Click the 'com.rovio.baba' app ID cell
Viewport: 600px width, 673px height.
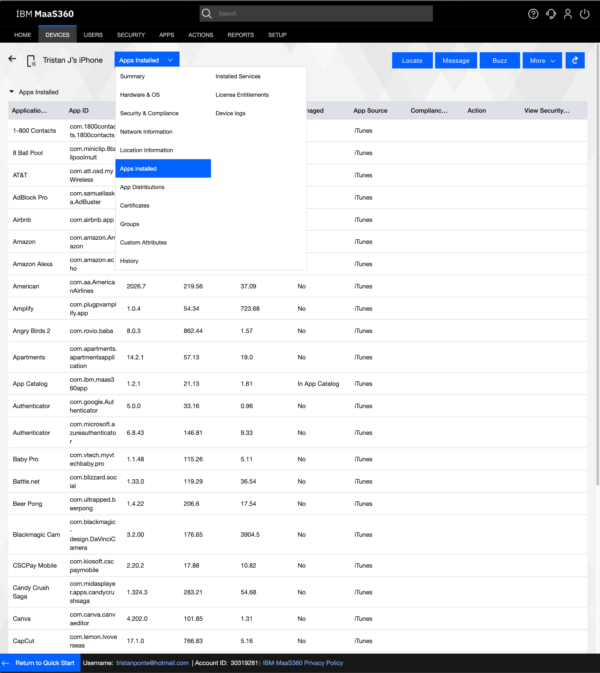(91, 331)
